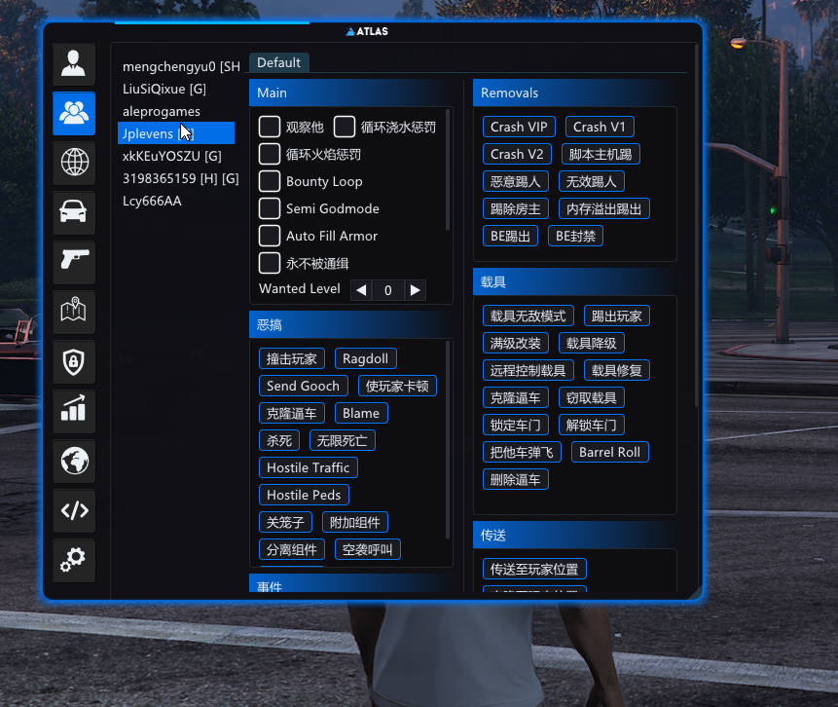The width and height of the screenshot is (838, 707).
Task: Select player Jplevens in list
Action: [176, 133]
